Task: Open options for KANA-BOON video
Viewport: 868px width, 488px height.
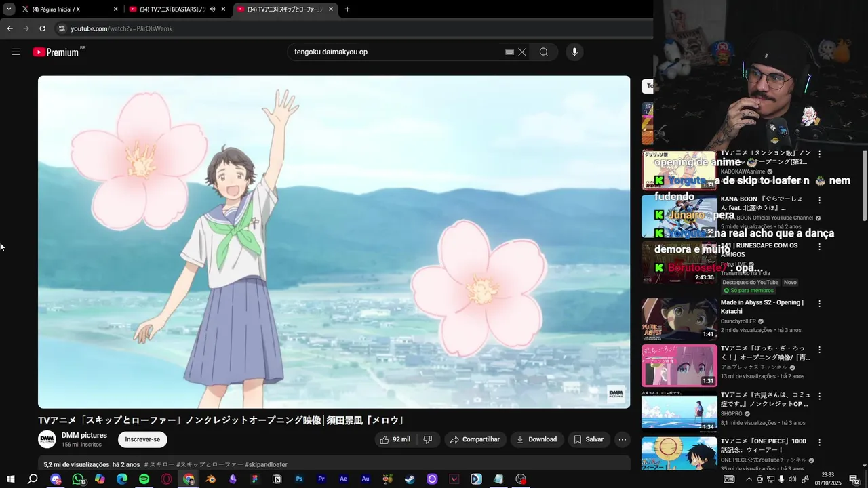Action: point(819,200)
